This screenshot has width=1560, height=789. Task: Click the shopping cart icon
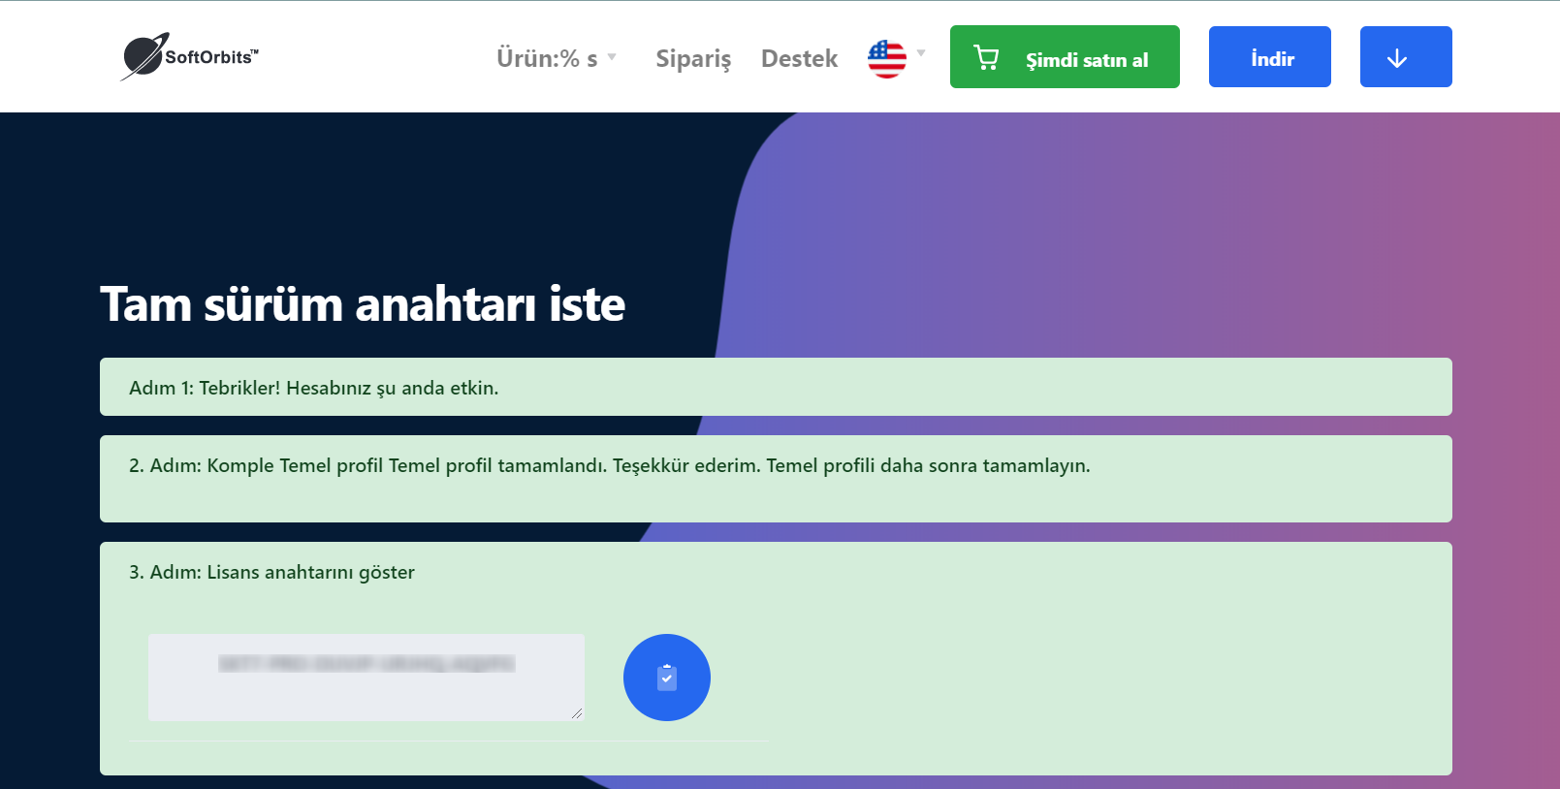coord(986,58)
